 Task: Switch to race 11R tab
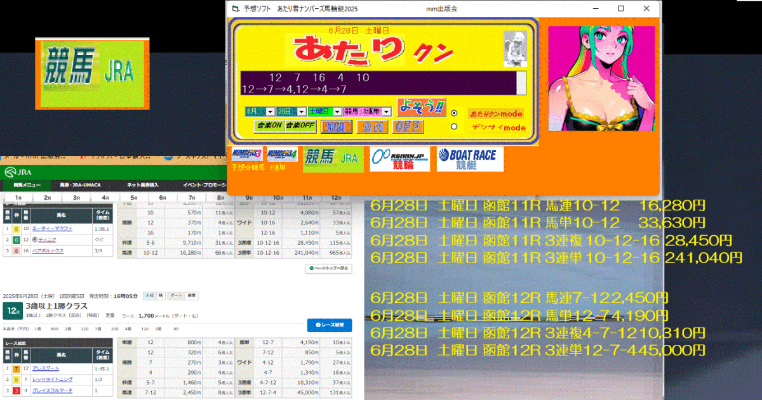click(307, 198)
